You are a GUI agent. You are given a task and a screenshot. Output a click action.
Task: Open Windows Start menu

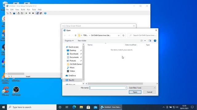(3, 107)
